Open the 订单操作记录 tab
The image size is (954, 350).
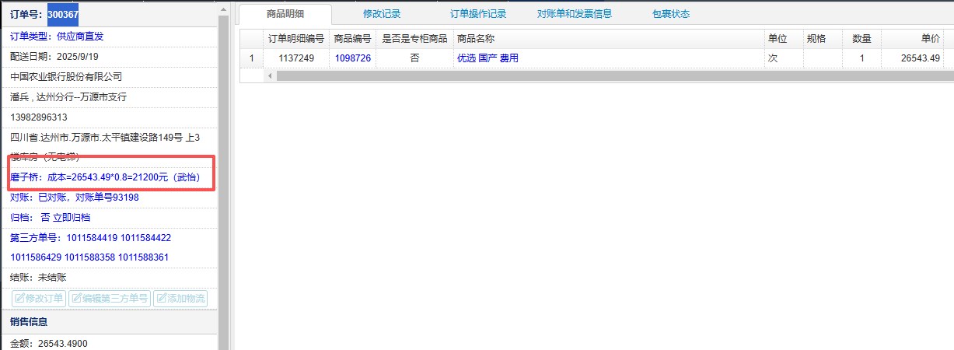478,14
